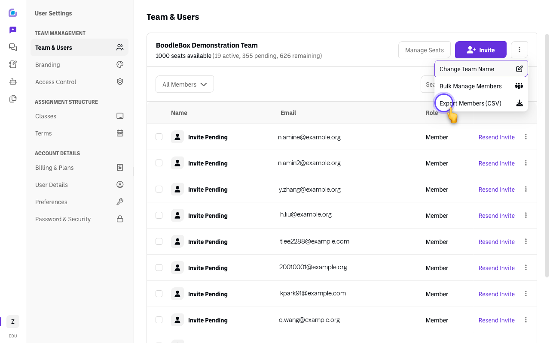This screenshot has width=550, height=343.
Task: Click the palette icon beside Branding
Action: click(120, 65)
